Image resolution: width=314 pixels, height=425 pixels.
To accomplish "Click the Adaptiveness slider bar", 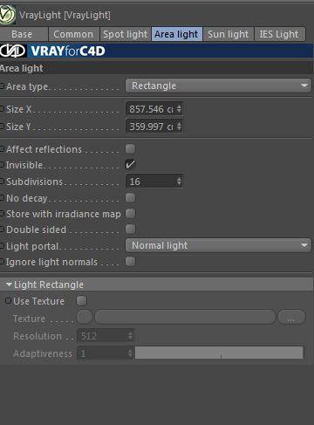I will pyautogui.click(x=219, y=353).
